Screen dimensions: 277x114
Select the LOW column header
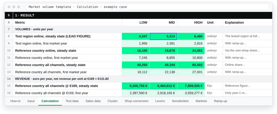click(136, 23)
